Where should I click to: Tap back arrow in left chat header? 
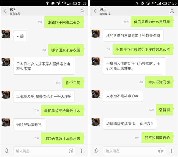tap(5, 11)
